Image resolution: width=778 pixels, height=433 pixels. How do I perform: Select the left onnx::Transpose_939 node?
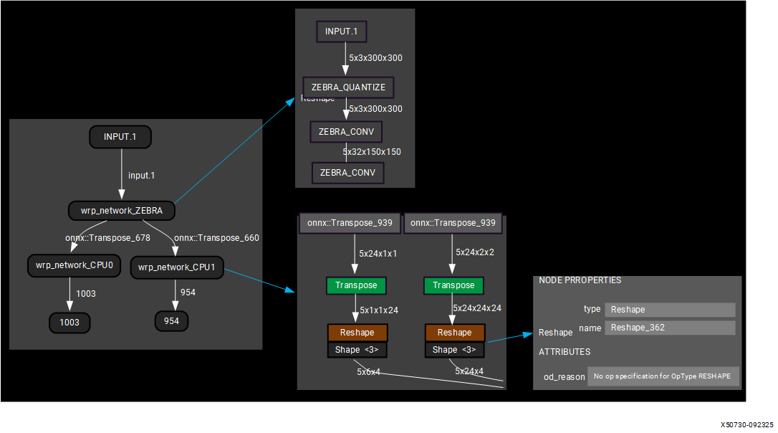click(x=350, y=223)
